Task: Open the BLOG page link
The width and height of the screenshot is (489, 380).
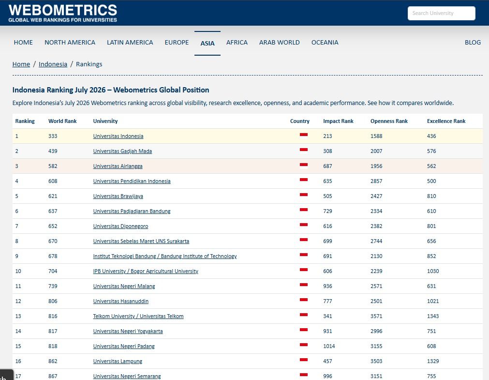Action: point(473,43)
